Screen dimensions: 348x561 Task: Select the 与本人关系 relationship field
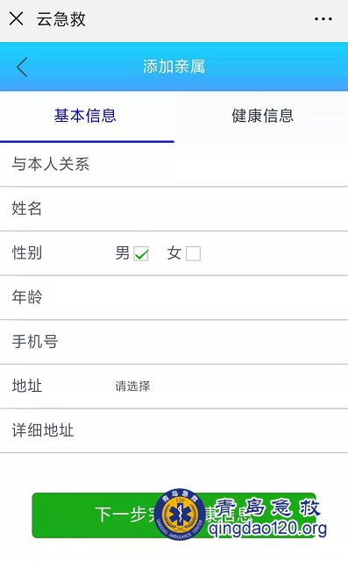tap(174, 164)
